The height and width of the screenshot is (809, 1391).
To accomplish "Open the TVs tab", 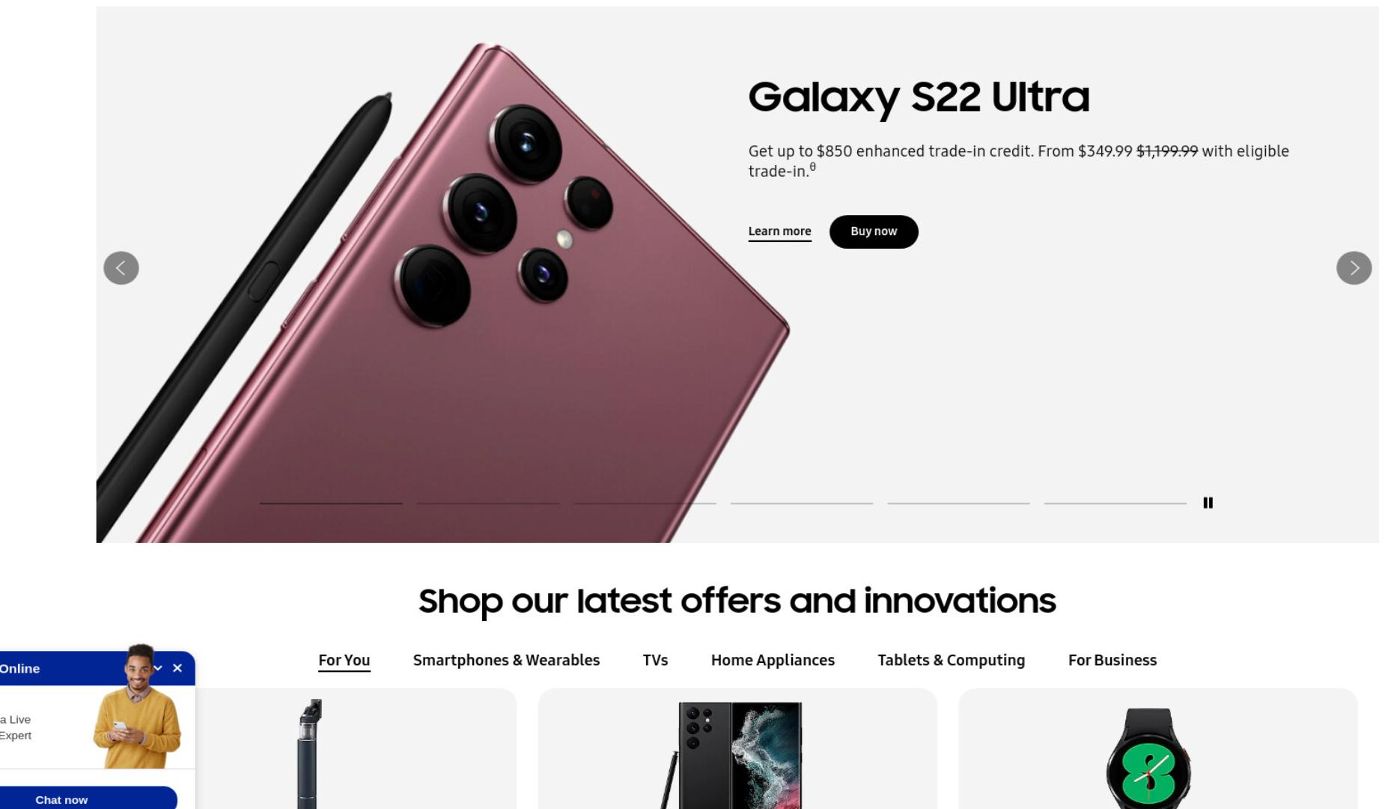I will point(655,661).
